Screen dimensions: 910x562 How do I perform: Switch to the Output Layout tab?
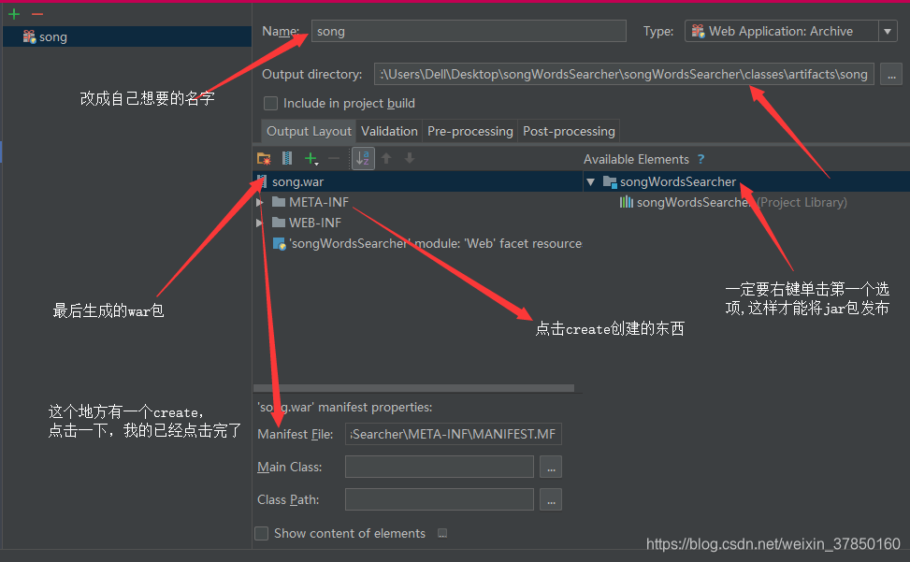309,131
